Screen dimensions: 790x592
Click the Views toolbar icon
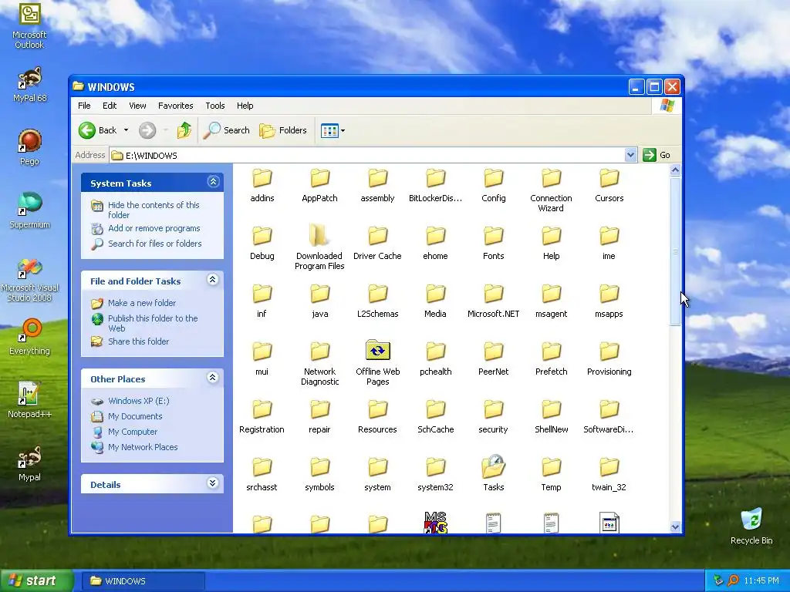click(x=329, y=131)
